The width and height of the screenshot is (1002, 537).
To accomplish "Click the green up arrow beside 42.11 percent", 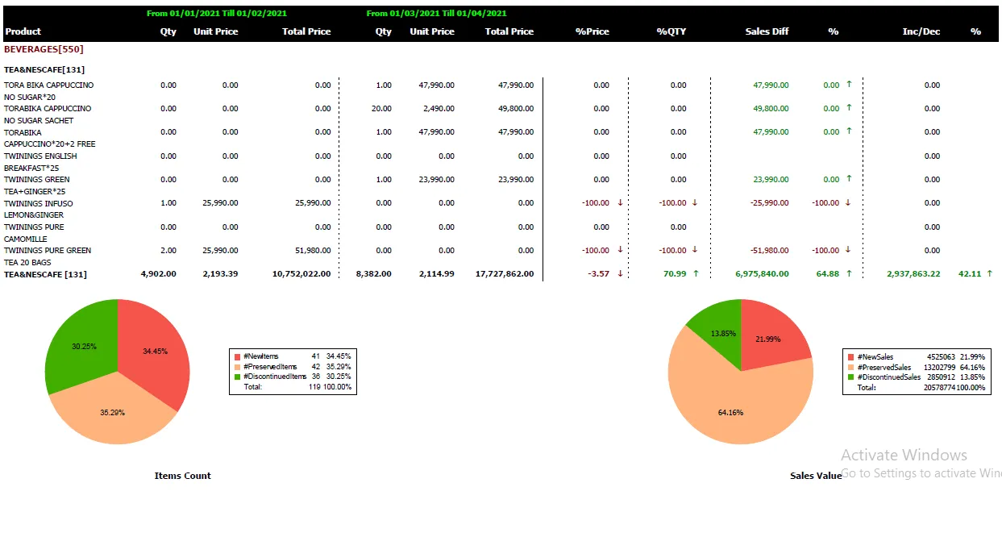I will point(990,274).
